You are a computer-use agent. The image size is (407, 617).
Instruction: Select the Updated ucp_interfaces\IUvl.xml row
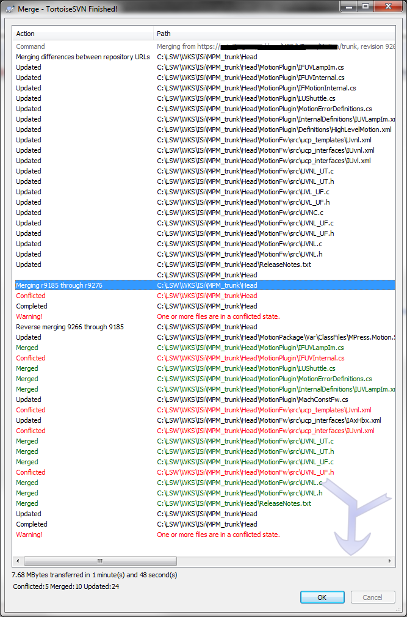tap(204, 161)
